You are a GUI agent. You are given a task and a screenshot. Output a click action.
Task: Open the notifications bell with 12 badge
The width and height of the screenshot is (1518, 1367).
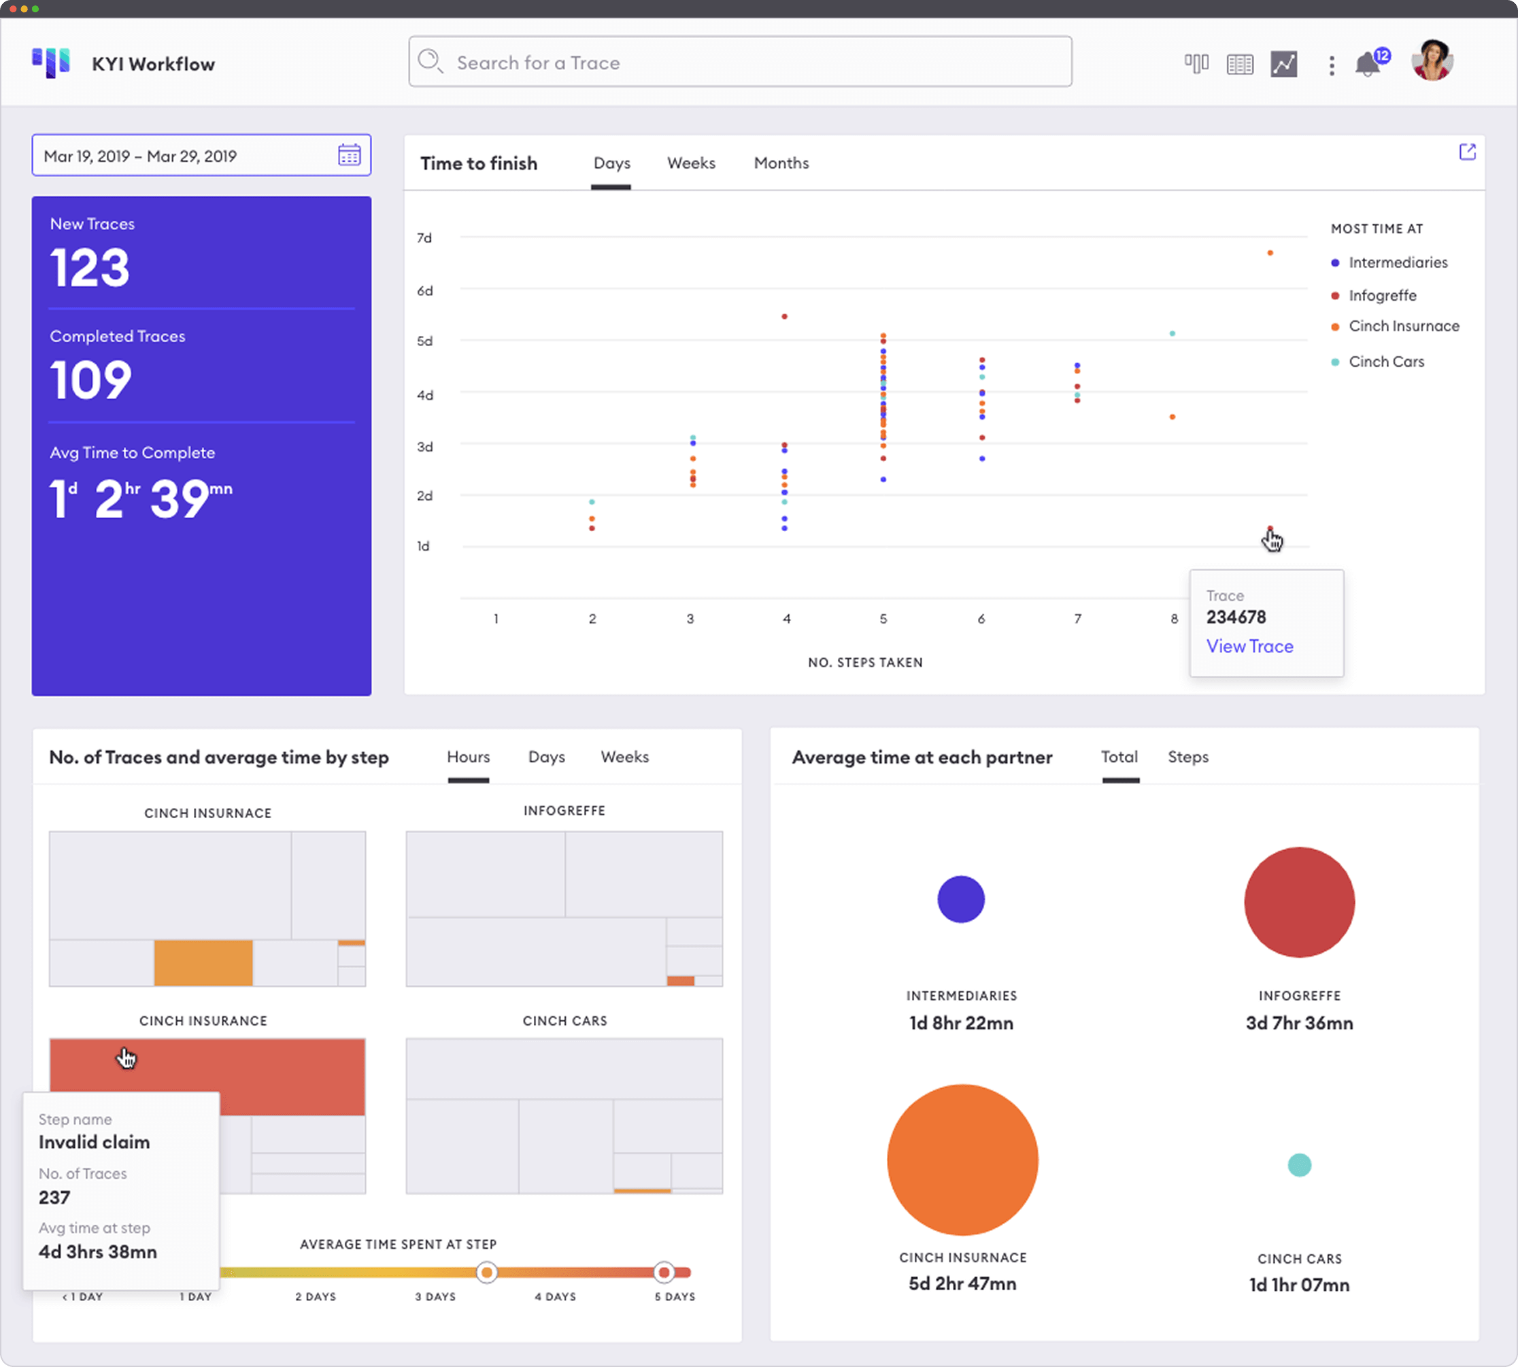1368,65
